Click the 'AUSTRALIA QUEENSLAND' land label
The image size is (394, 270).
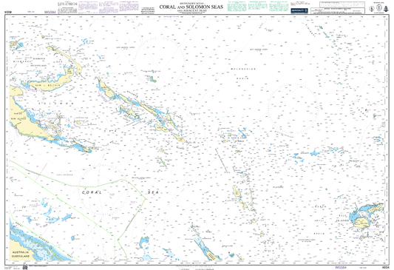[21, 254]
